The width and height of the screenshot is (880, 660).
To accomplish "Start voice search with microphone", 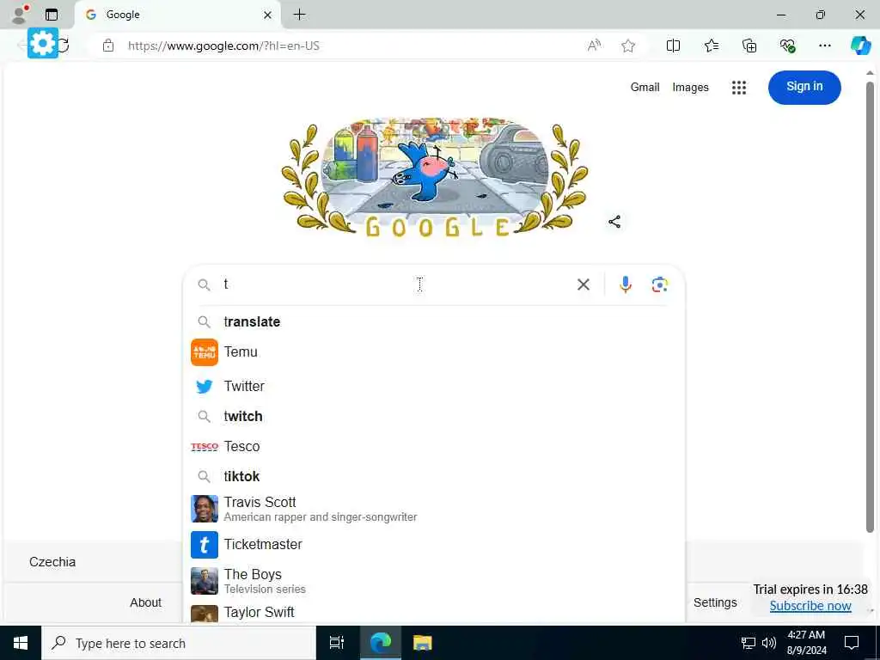I will click(626, 284).
